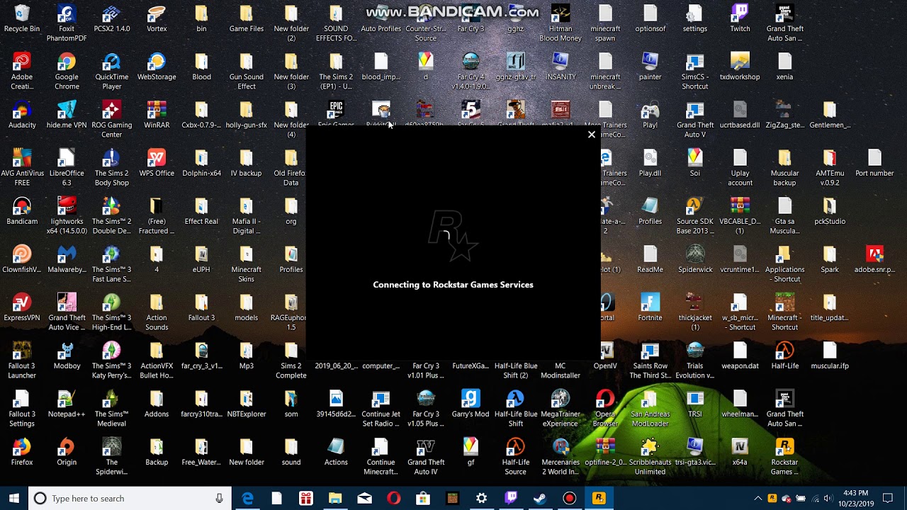Image resolution: width=907 pixels, height=510 pixels.
Task: Open the Origin desktop shortcut
Action: click(x=67, y=453)
